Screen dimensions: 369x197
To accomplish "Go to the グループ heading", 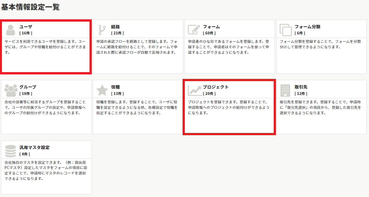I will (x=28, y=87).
